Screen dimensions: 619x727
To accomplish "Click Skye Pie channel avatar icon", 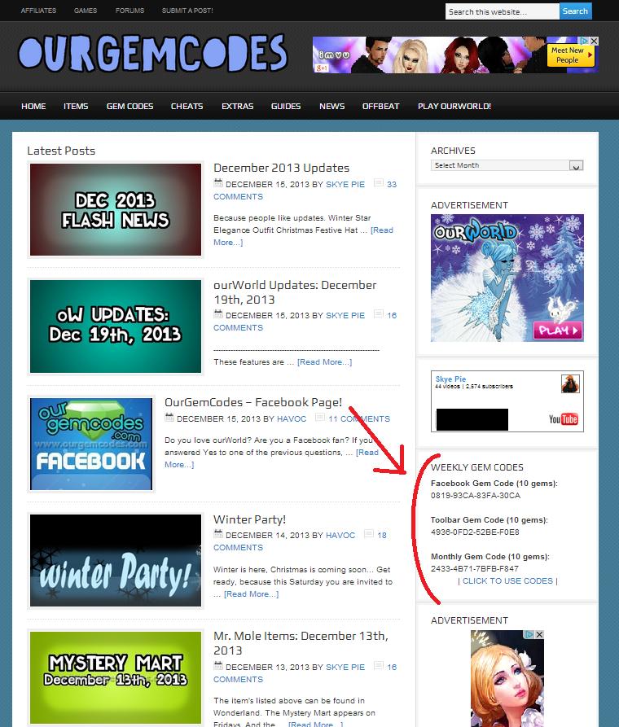I will click(570, 384).
